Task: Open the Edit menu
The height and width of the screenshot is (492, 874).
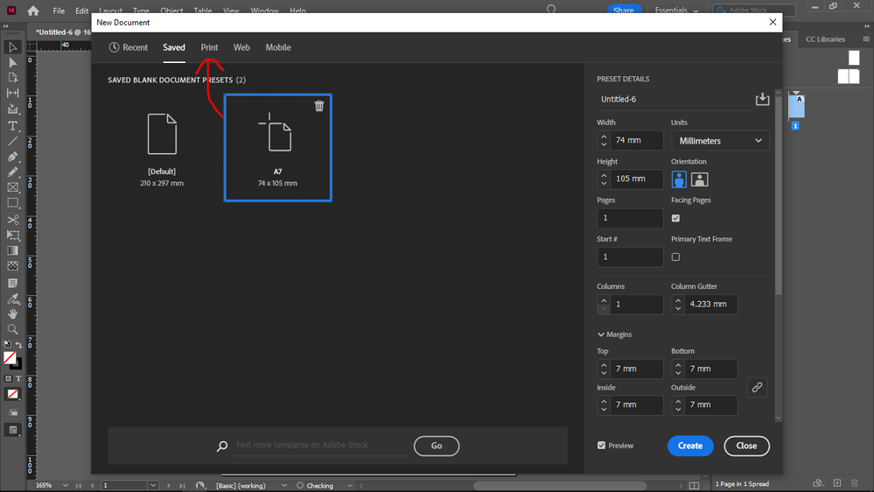Action: point(82,11)
